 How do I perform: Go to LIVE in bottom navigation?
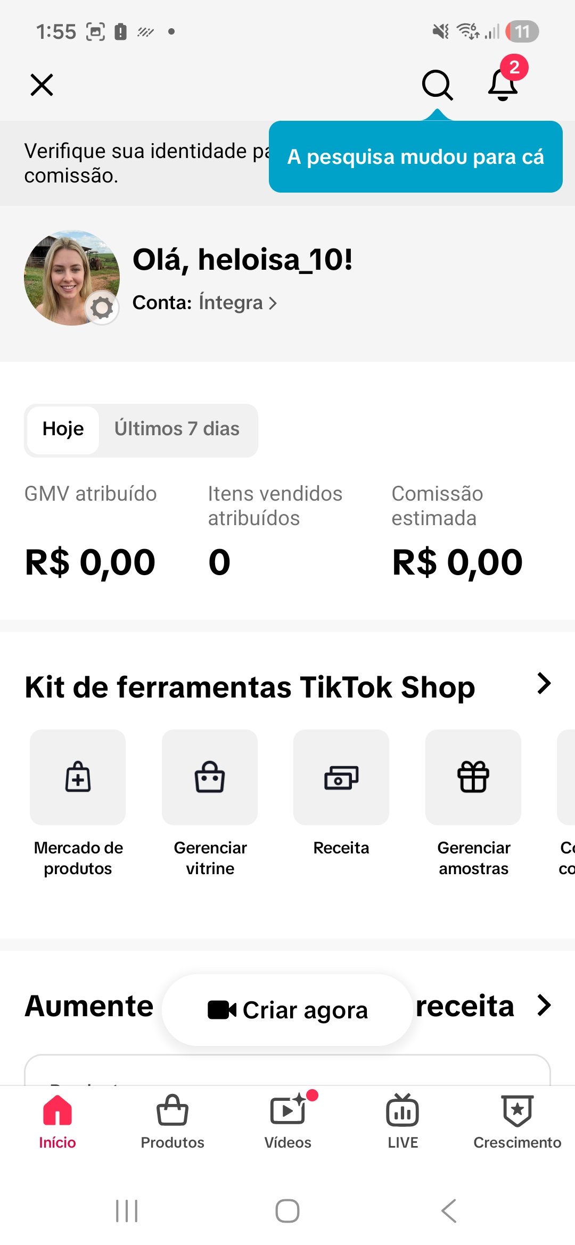[x=402, y=1122]
